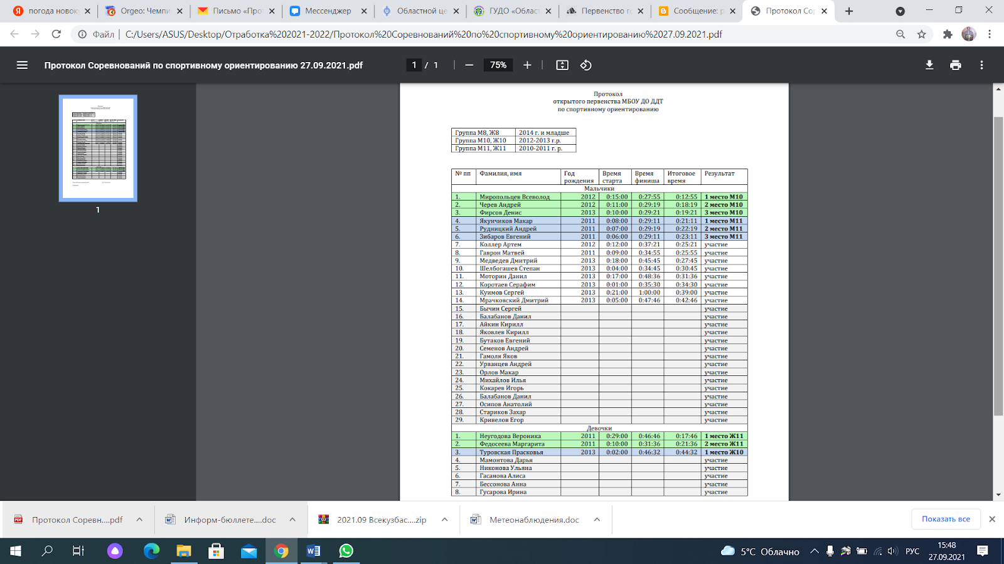This screenshot has height=564, width=1004.
Task: Expand options for 'Метеонаблюдения.doc' download
Action: click(597, 520)
